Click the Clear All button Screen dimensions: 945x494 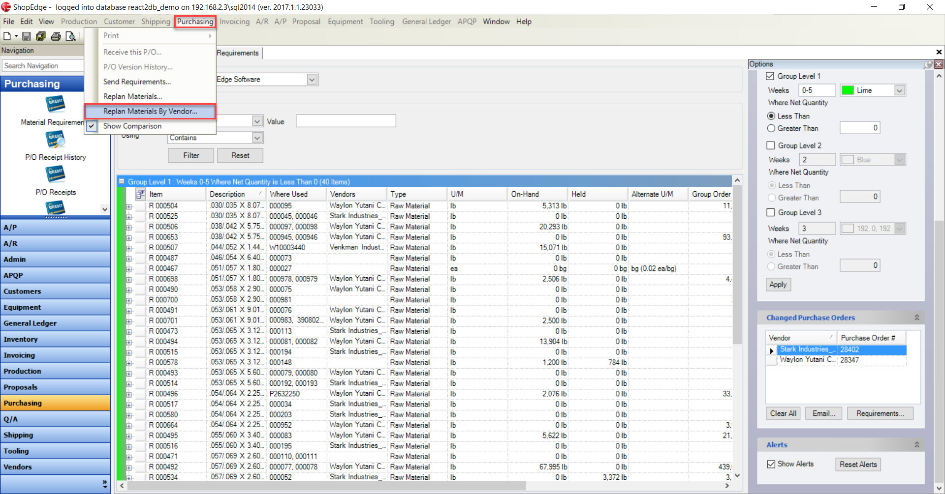(783, 413)
